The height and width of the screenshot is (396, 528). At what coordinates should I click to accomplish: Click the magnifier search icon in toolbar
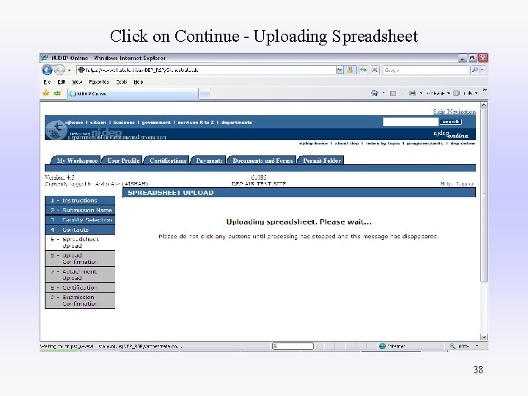pyautogui.click(x=474, y=70)
